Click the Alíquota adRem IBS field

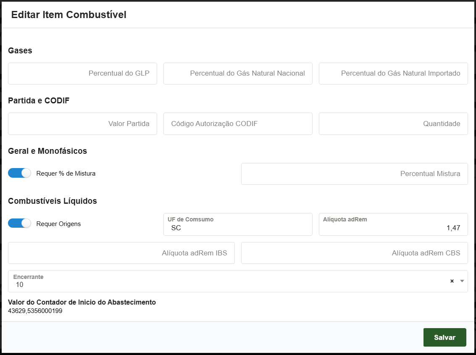click(121, 253)
